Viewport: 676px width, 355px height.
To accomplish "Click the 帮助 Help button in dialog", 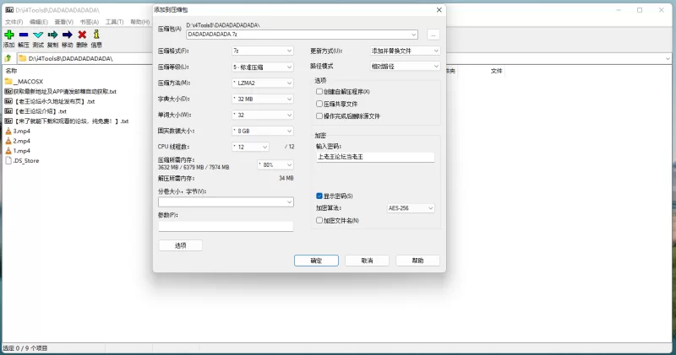I will pyautogui.click(x=417, y=261).
